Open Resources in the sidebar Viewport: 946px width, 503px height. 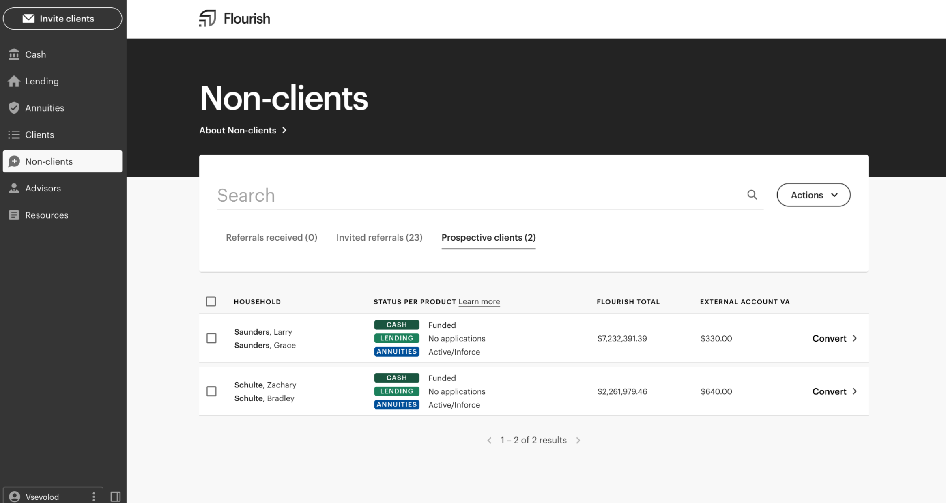pyautogui.click(x=62, y=215)
